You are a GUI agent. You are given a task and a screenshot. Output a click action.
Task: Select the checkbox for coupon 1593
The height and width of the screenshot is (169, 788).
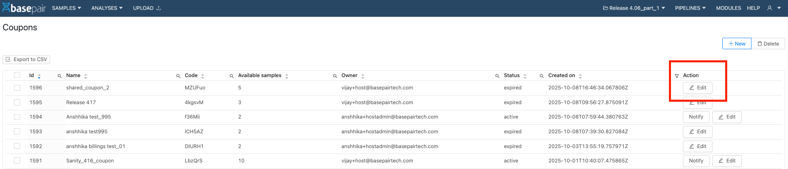click(x=17, y=132)
